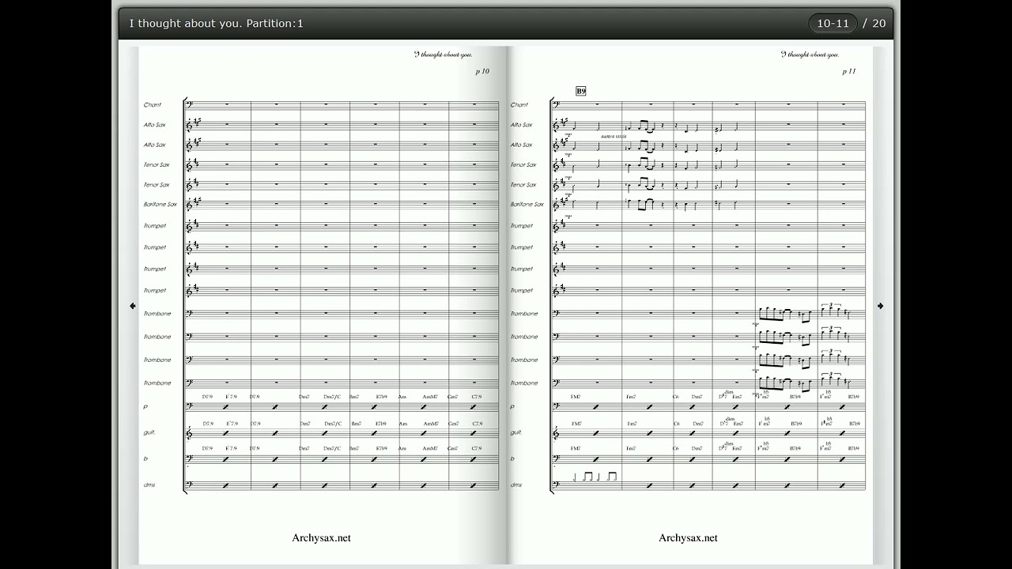Viewport: 1012px width, 569px height.
Task: Click the "p 10" page label
Action: pyautogui.click(x=482, y=71)
